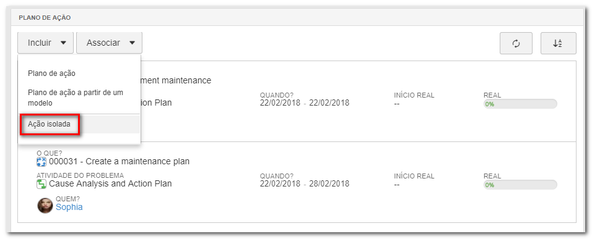Click the first action's 22/02/2018 date range
The image size is (592, 239).
(304, 103)
